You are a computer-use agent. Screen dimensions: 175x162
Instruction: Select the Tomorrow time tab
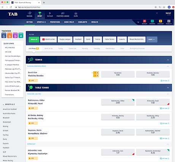coord(72,48)
